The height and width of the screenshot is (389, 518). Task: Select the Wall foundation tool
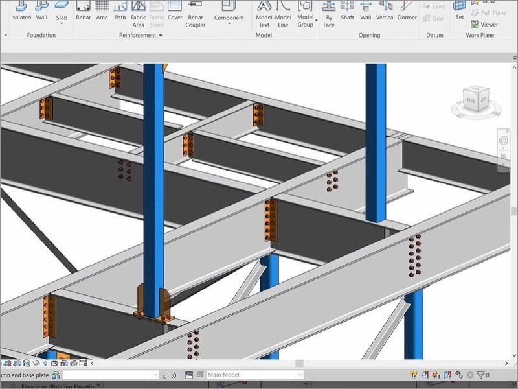(x=41, y=11)
